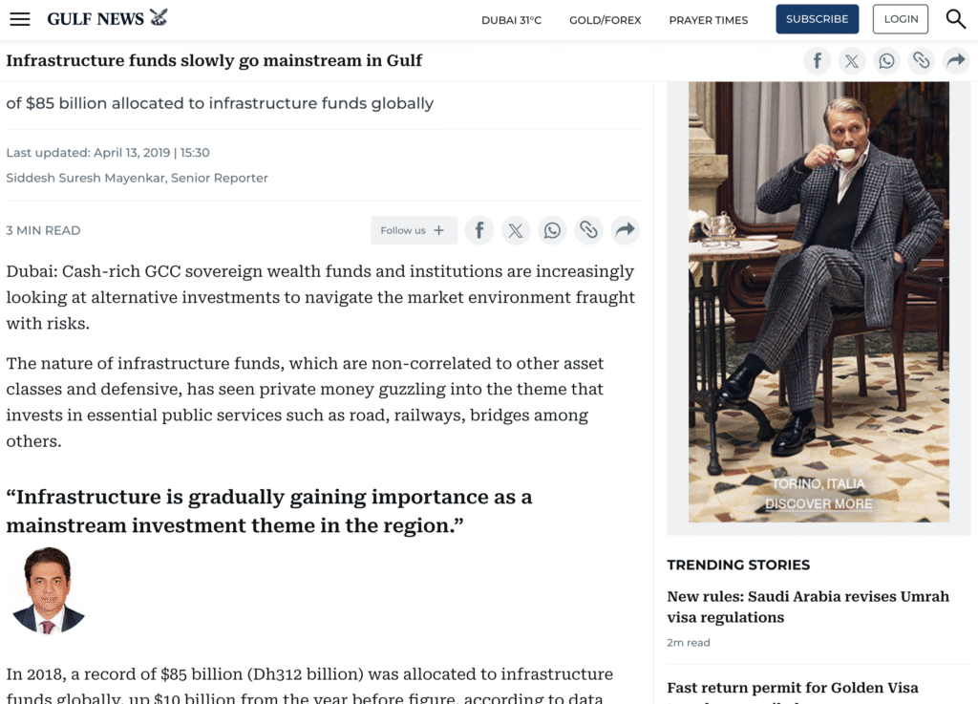Share on X below the byline
Viewport: 978px width, 704px height.
tap(516, 230)
